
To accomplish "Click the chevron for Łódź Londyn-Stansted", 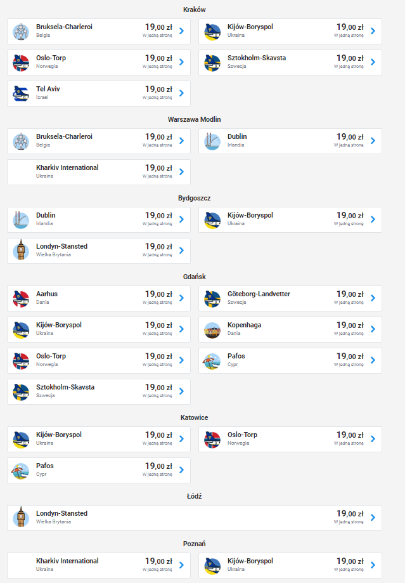I will click(x=373, y=518).
